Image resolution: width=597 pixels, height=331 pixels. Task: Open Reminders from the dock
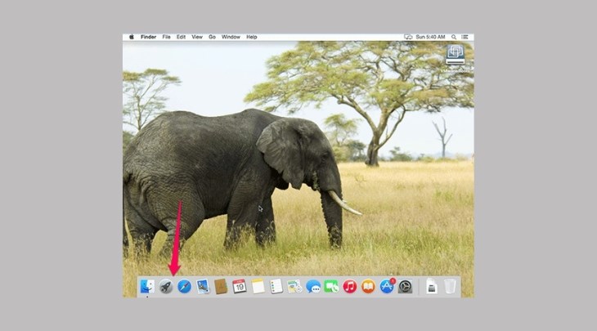(x=276, y=287)
